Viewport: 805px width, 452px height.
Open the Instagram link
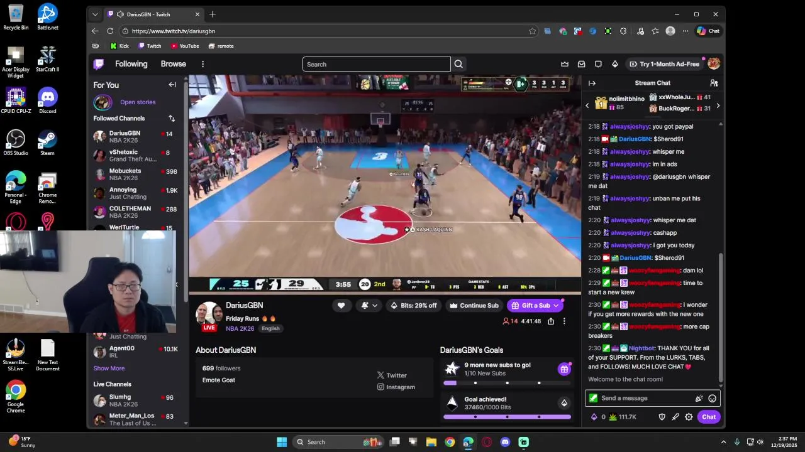[396, 387]
